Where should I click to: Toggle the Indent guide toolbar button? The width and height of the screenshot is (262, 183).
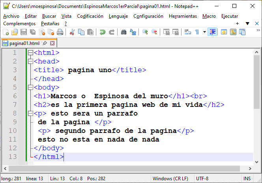click(x=212, y=32)
